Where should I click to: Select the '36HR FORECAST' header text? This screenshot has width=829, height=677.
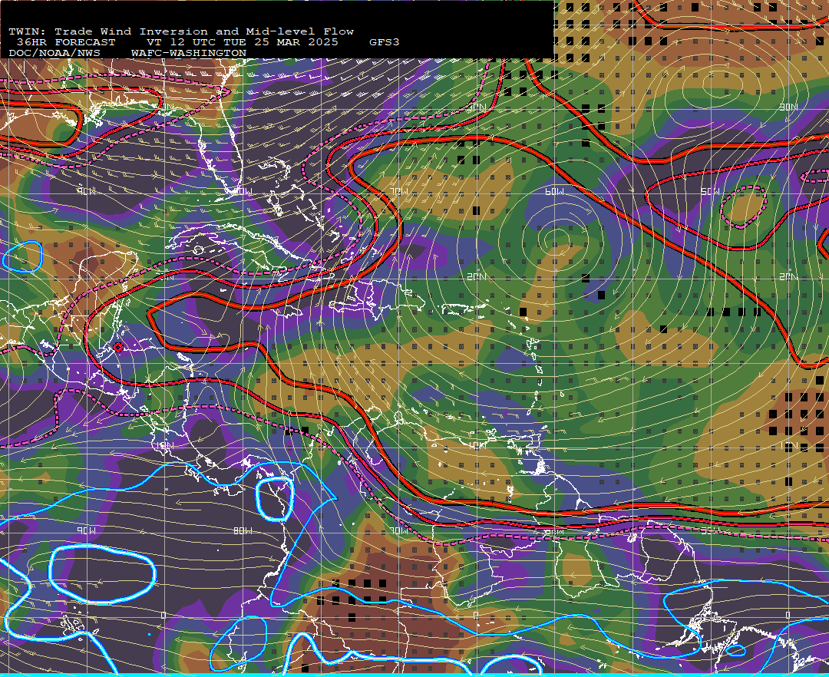66,42
